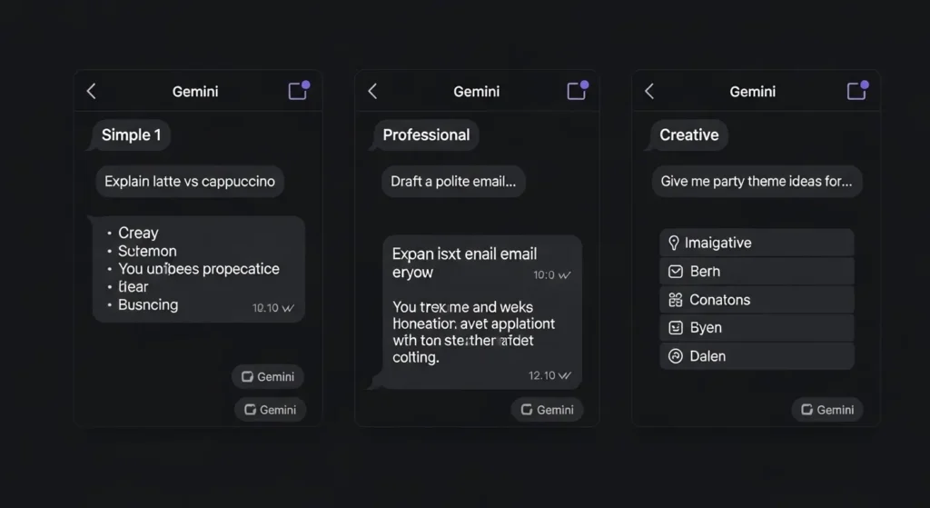Image resolution: width=930 pixels, height=508 pixels.
Task: Click 'Explain latte vs cappuccino' prompt
Action: pyautogui.click(x=190, y=181)
